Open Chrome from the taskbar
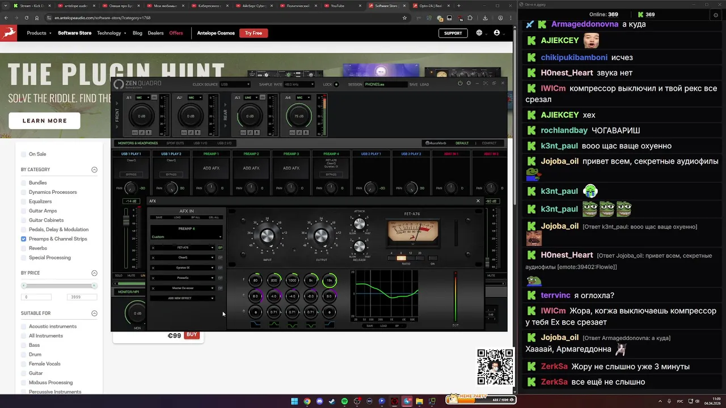The height and width of the screenshot is (408, 726). 307,401
